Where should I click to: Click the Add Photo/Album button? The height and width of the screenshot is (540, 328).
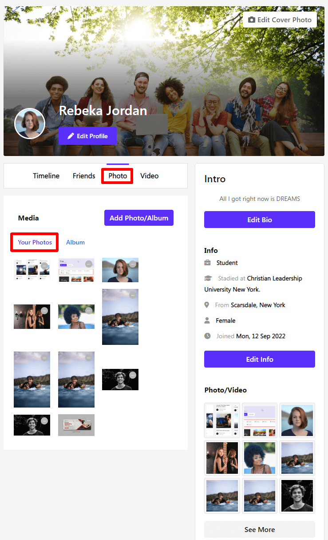[x=138, y=218]
